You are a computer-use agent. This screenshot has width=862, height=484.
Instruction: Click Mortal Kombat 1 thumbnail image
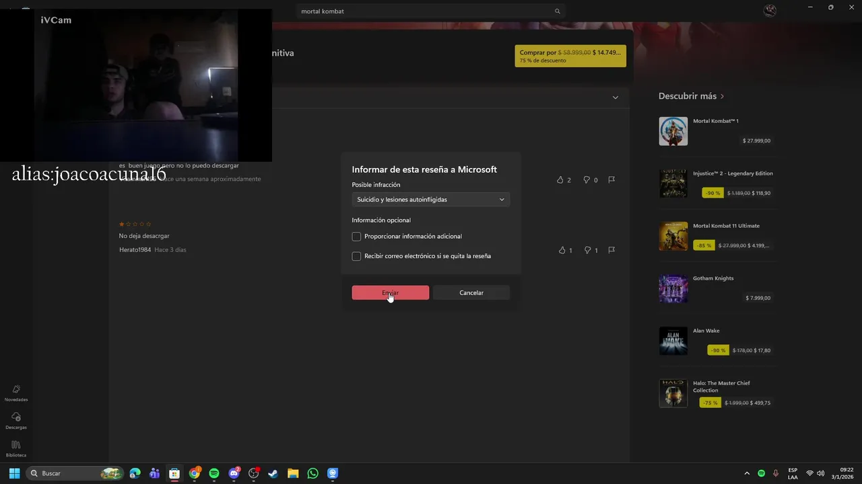pos(673,131)
